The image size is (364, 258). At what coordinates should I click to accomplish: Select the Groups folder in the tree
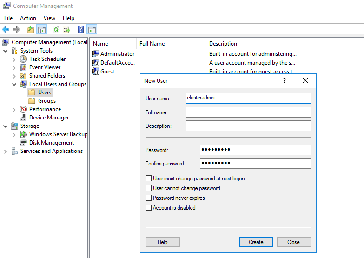(x=46, y=101)
